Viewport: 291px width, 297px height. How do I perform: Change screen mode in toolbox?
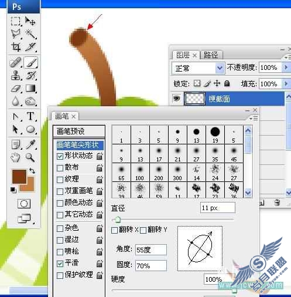24,219
